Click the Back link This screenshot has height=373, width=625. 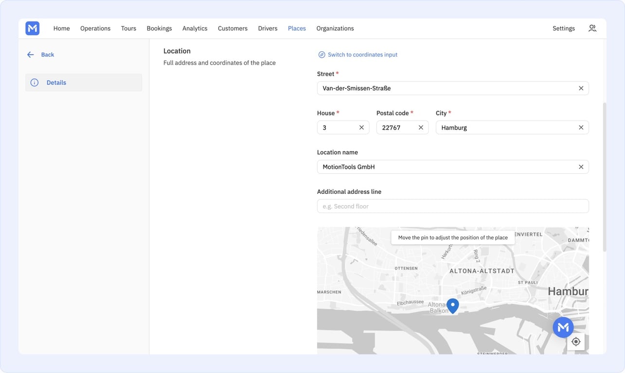click(x=48, y=55)
